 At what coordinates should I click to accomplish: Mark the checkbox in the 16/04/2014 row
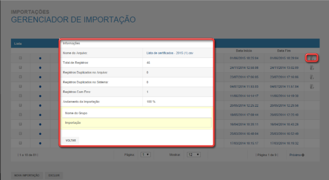(x=21, y=124)
